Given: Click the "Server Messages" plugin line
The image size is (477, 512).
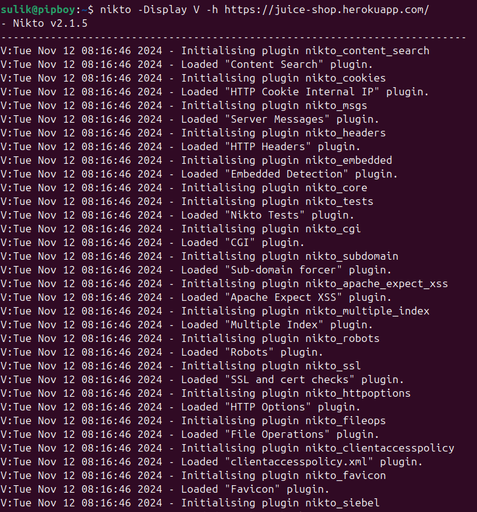Looking at the screenshot, I should [190, 120].
